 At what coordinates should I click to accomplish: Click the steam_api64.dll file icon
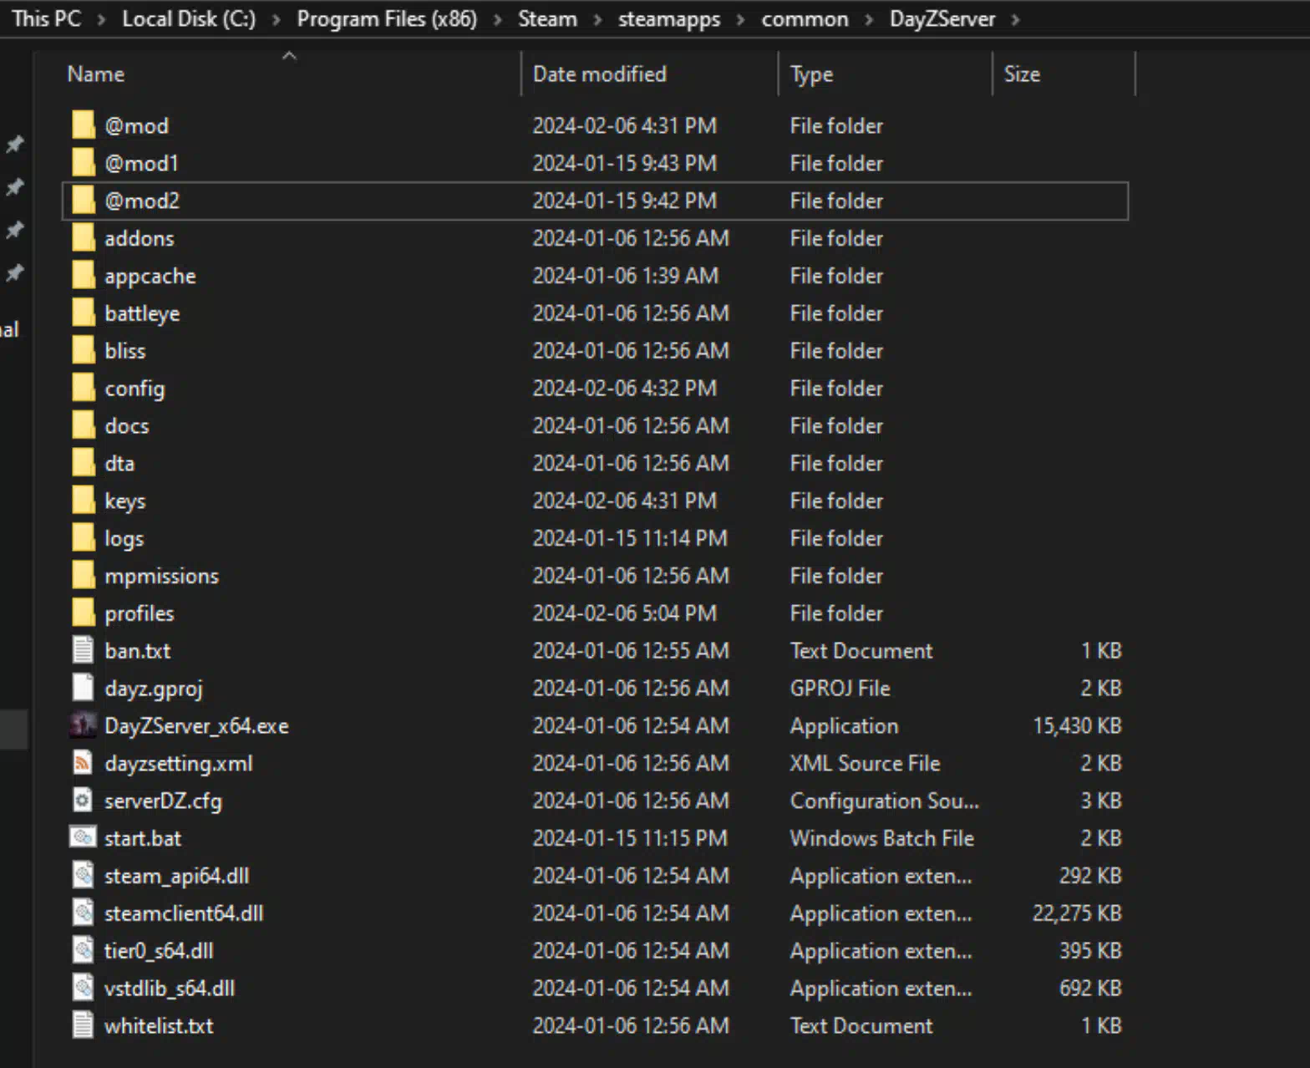(83, 876)
